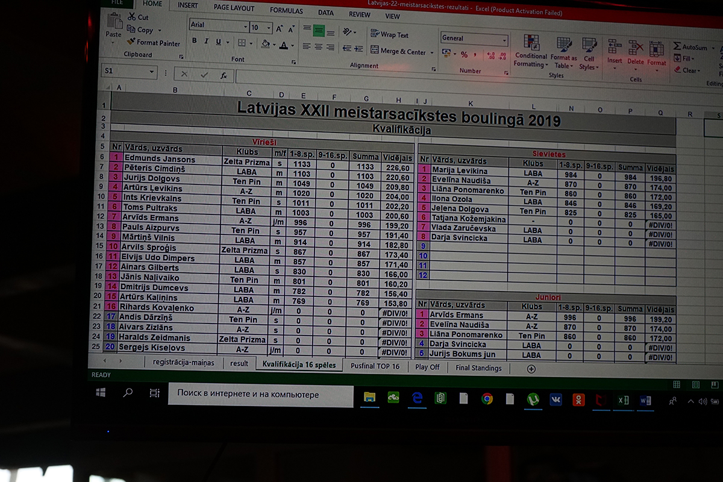The width and height of the screenshot is (723, 482).
Task: Click the AutoSum sigma icon
Action: coord(677,47)
